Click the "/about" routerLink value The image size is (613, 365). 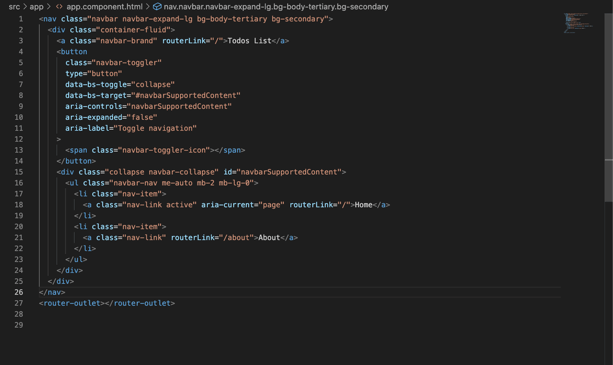237,238
